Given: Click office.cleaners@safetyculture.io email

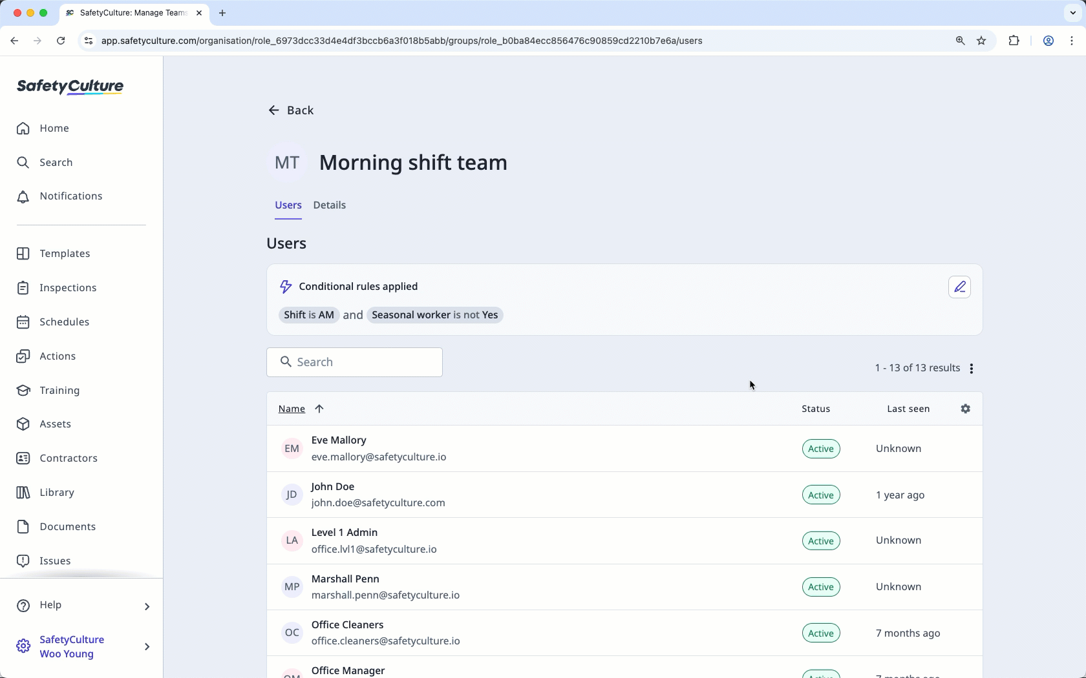Looking at the screenshot, I should (386, 641).
